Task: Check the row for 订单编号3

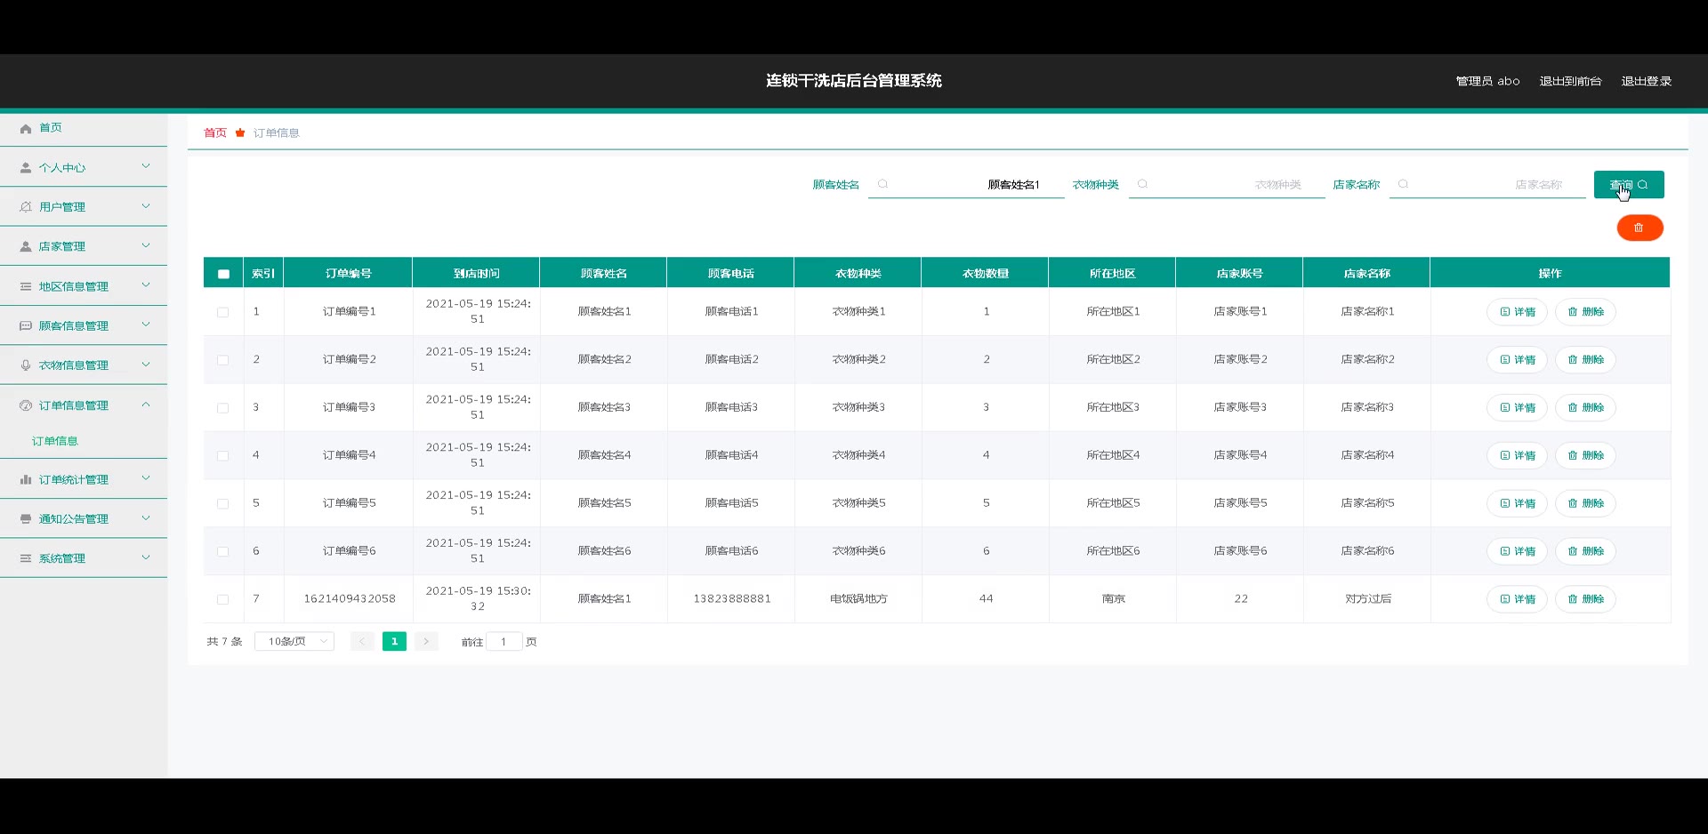Action: (223, 408)
